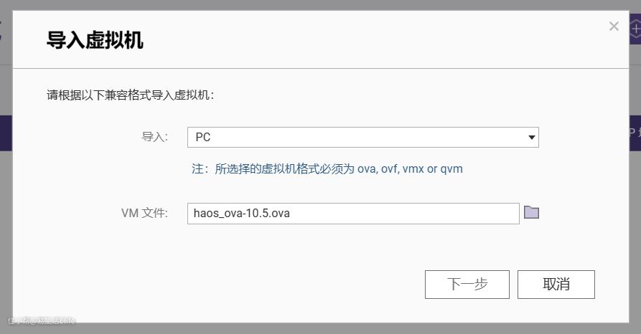This screenshot has height=334, width=641.
Task: Select the PC value in the import combo box
Action: 203,137
